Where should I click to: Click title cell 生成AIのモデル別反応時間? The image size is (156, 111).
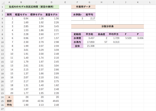pos(32,7)
